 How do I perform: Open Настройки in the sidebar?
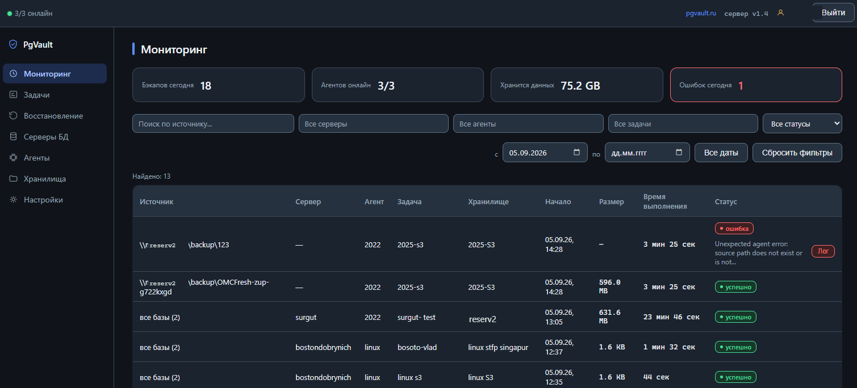click(55, 200)
